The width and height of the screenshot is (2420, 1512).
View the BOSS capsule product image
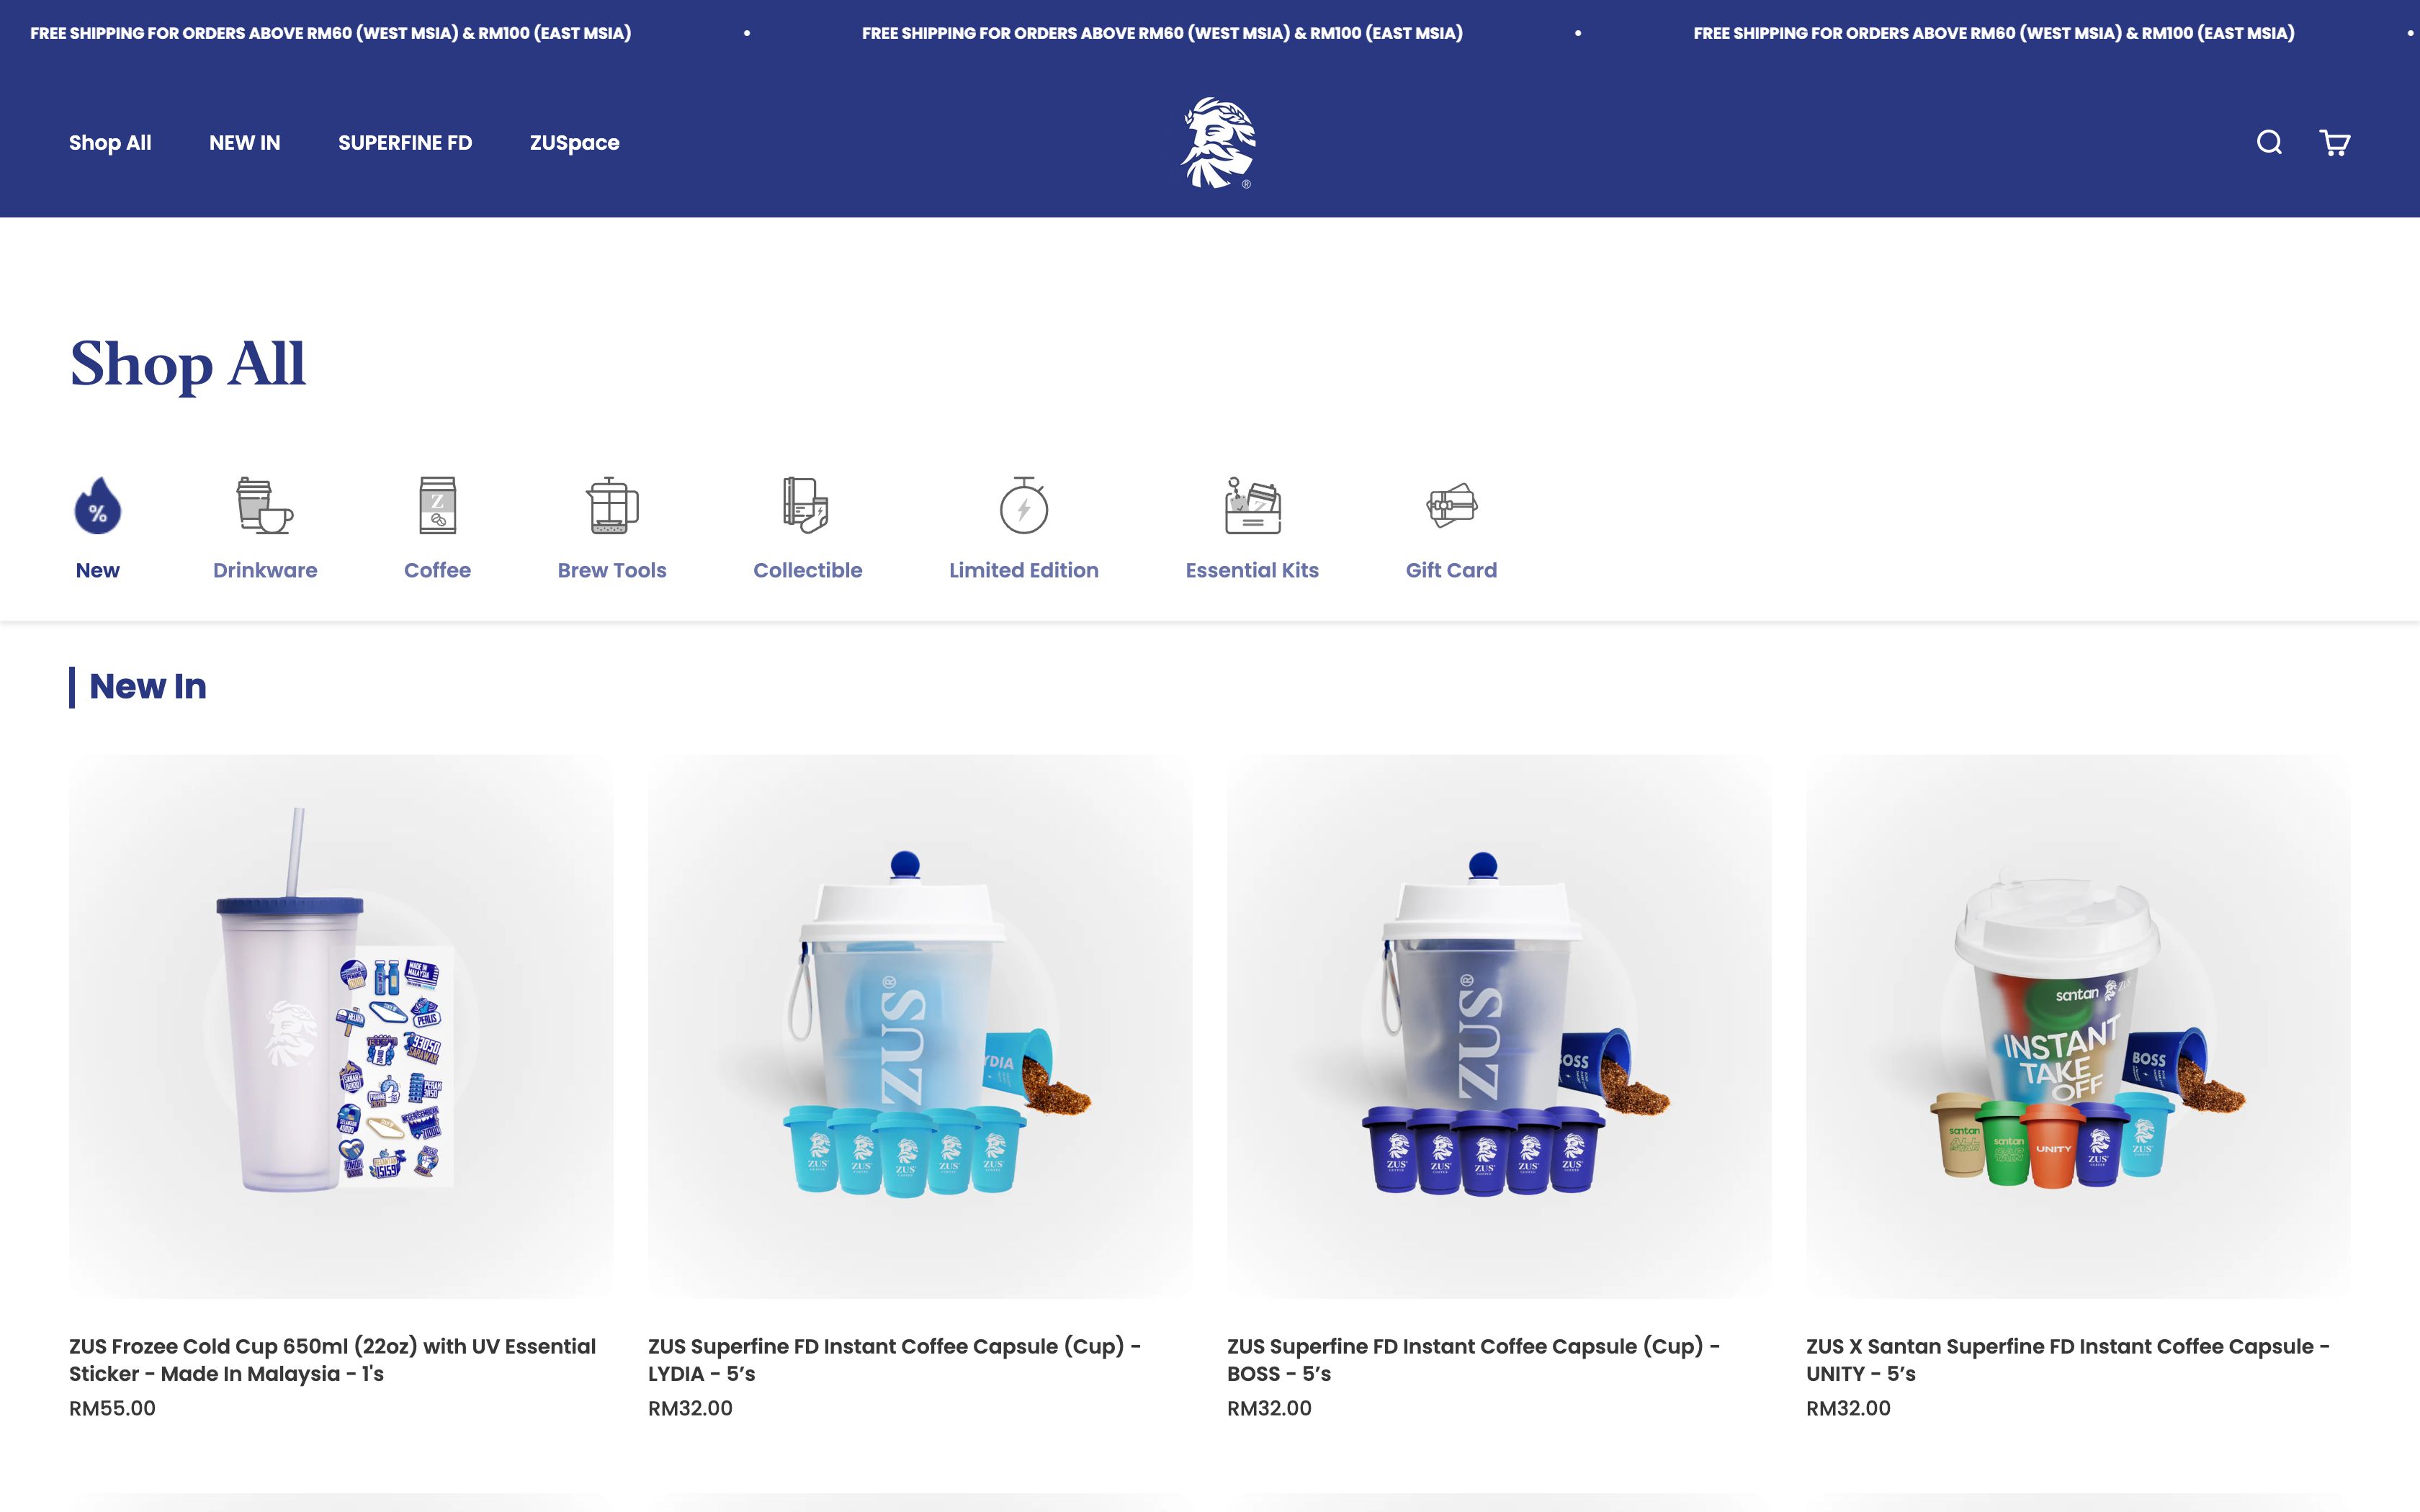coord(1499,1026)
